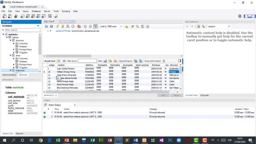Run EXPLAIN on the current statement

pos(68,26)
